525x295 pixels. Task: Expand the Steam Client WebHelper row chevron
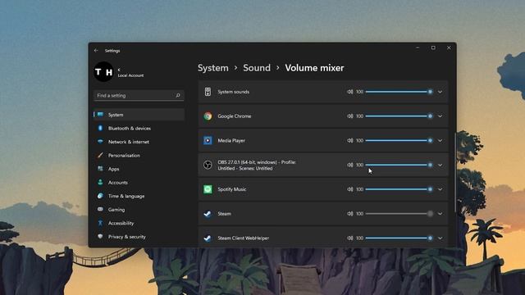click(440, 238)
